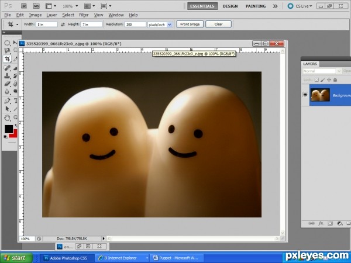Screen dimensions: 351x263
Task: Reset default foreground and background colors
Action: (x=6, y=137)
